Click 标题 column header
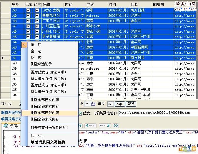 pos(53,4)
